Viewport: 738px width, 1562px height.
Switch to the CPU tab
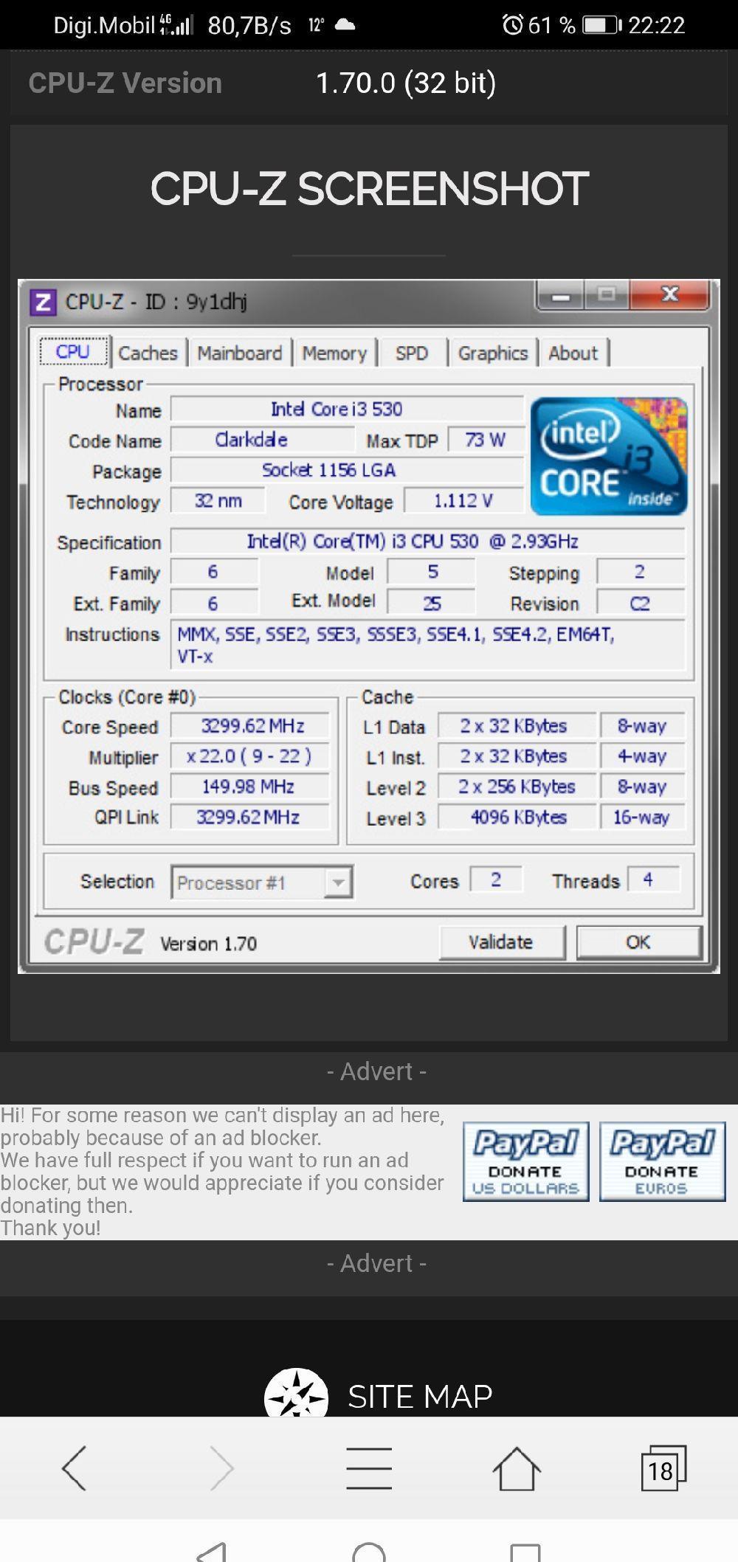tap(73, 352)
